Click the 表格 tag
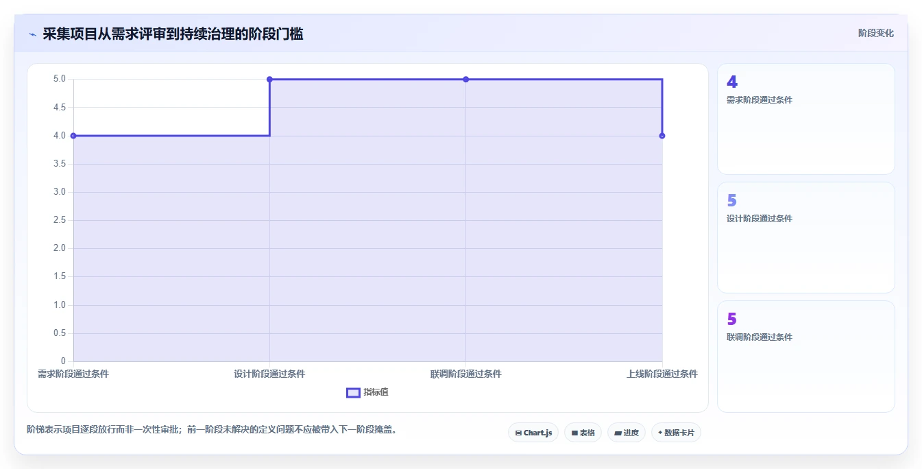This screenshot has width=922, height=469. tap(583, 433)
